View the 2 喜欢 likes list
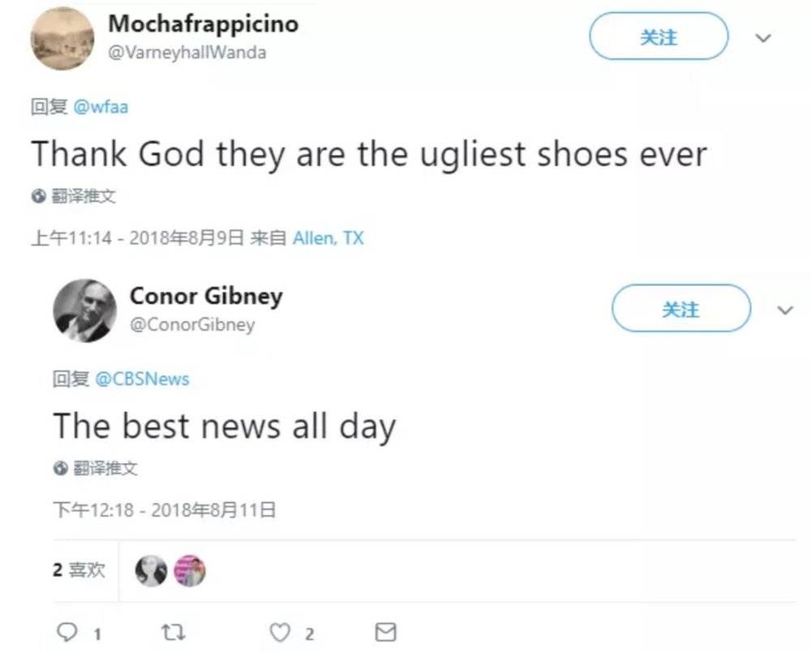The image size is (811, 652). pos(79,570)
